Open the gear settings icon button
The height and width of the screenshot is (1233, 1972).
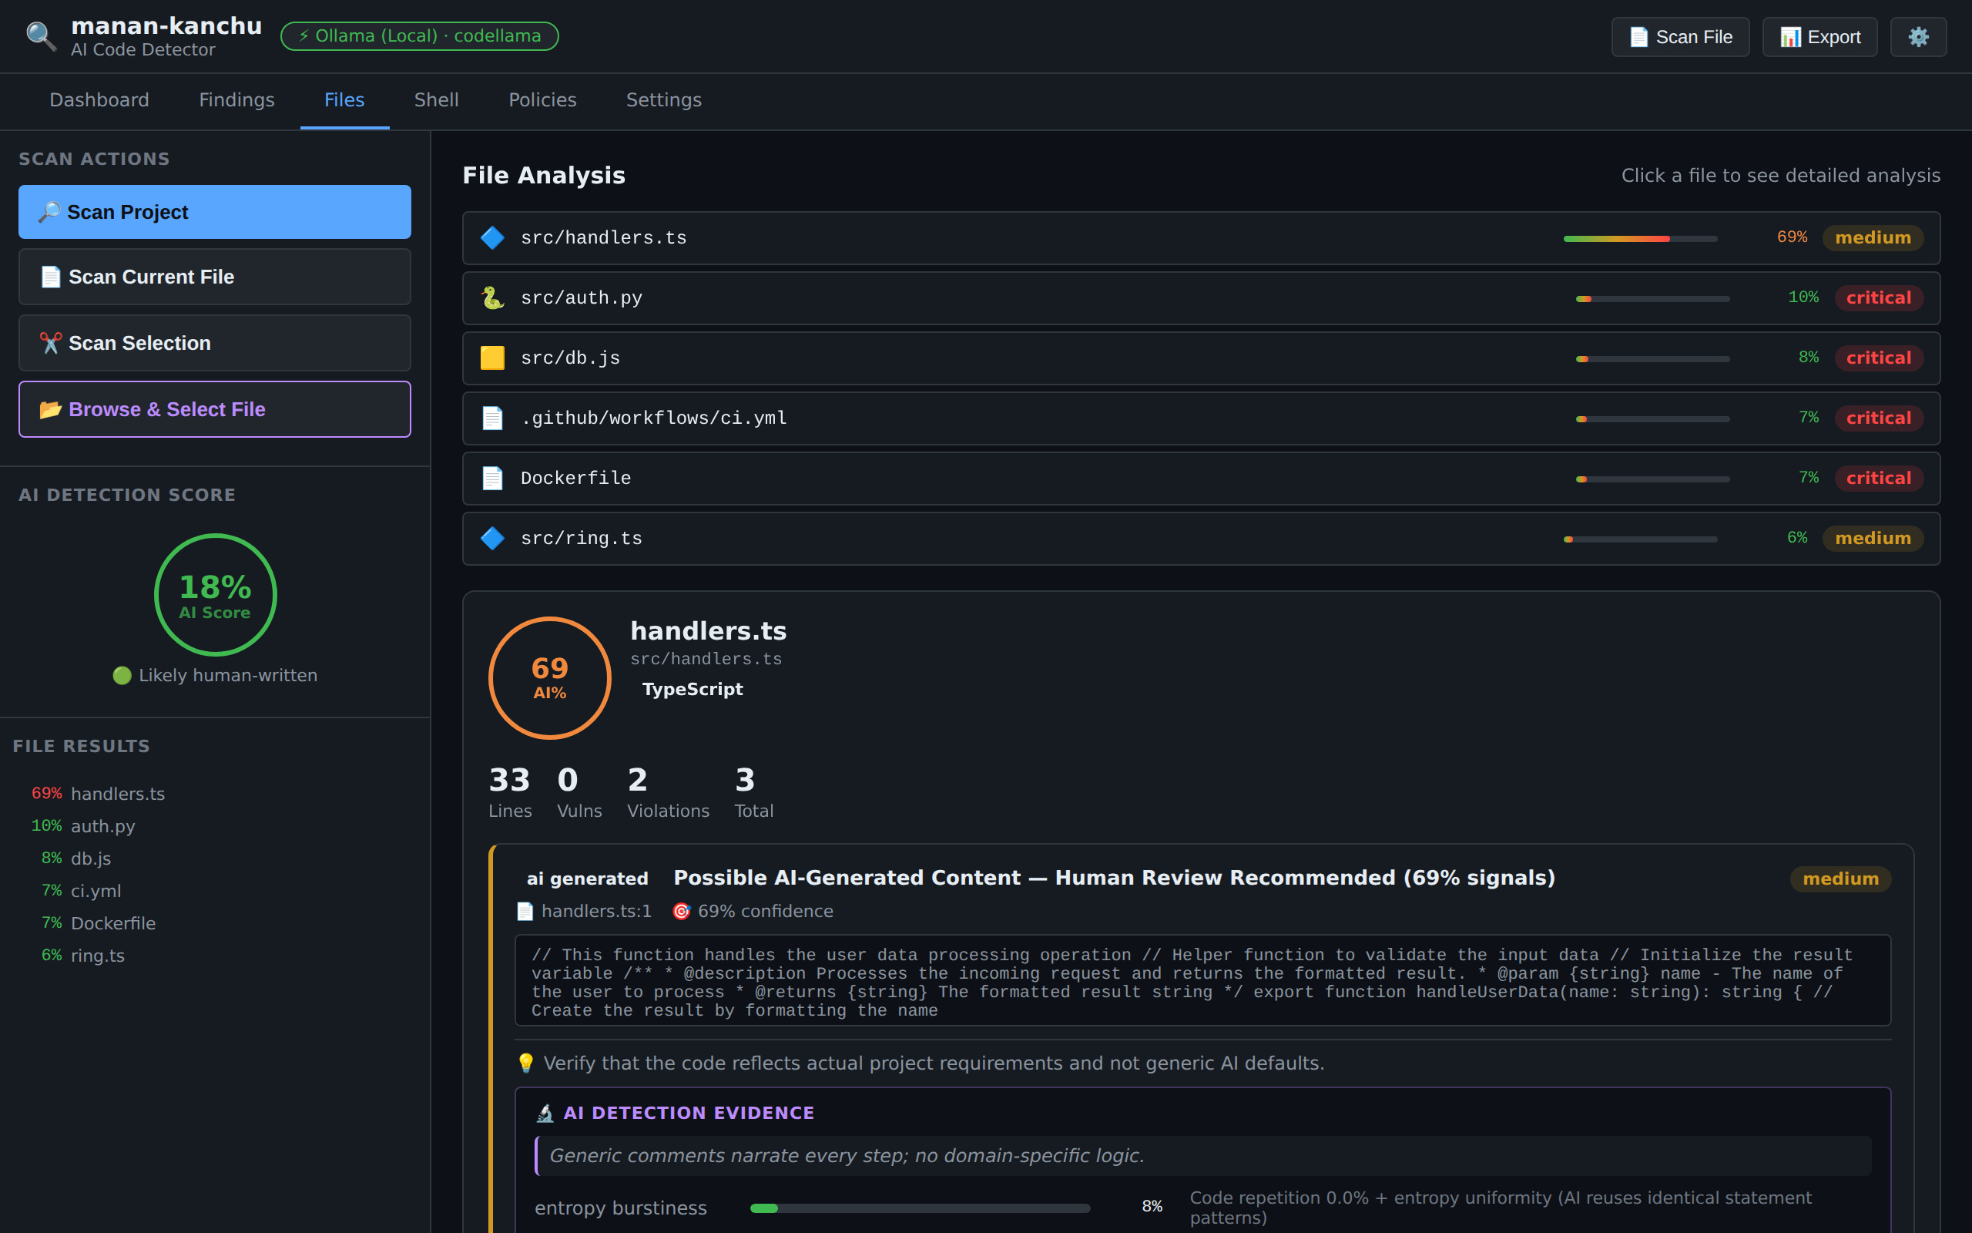1918,37
